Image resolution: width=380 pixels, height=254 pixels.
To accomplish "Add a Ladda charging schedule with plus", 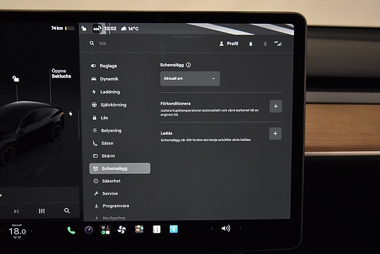I will 276,133.
